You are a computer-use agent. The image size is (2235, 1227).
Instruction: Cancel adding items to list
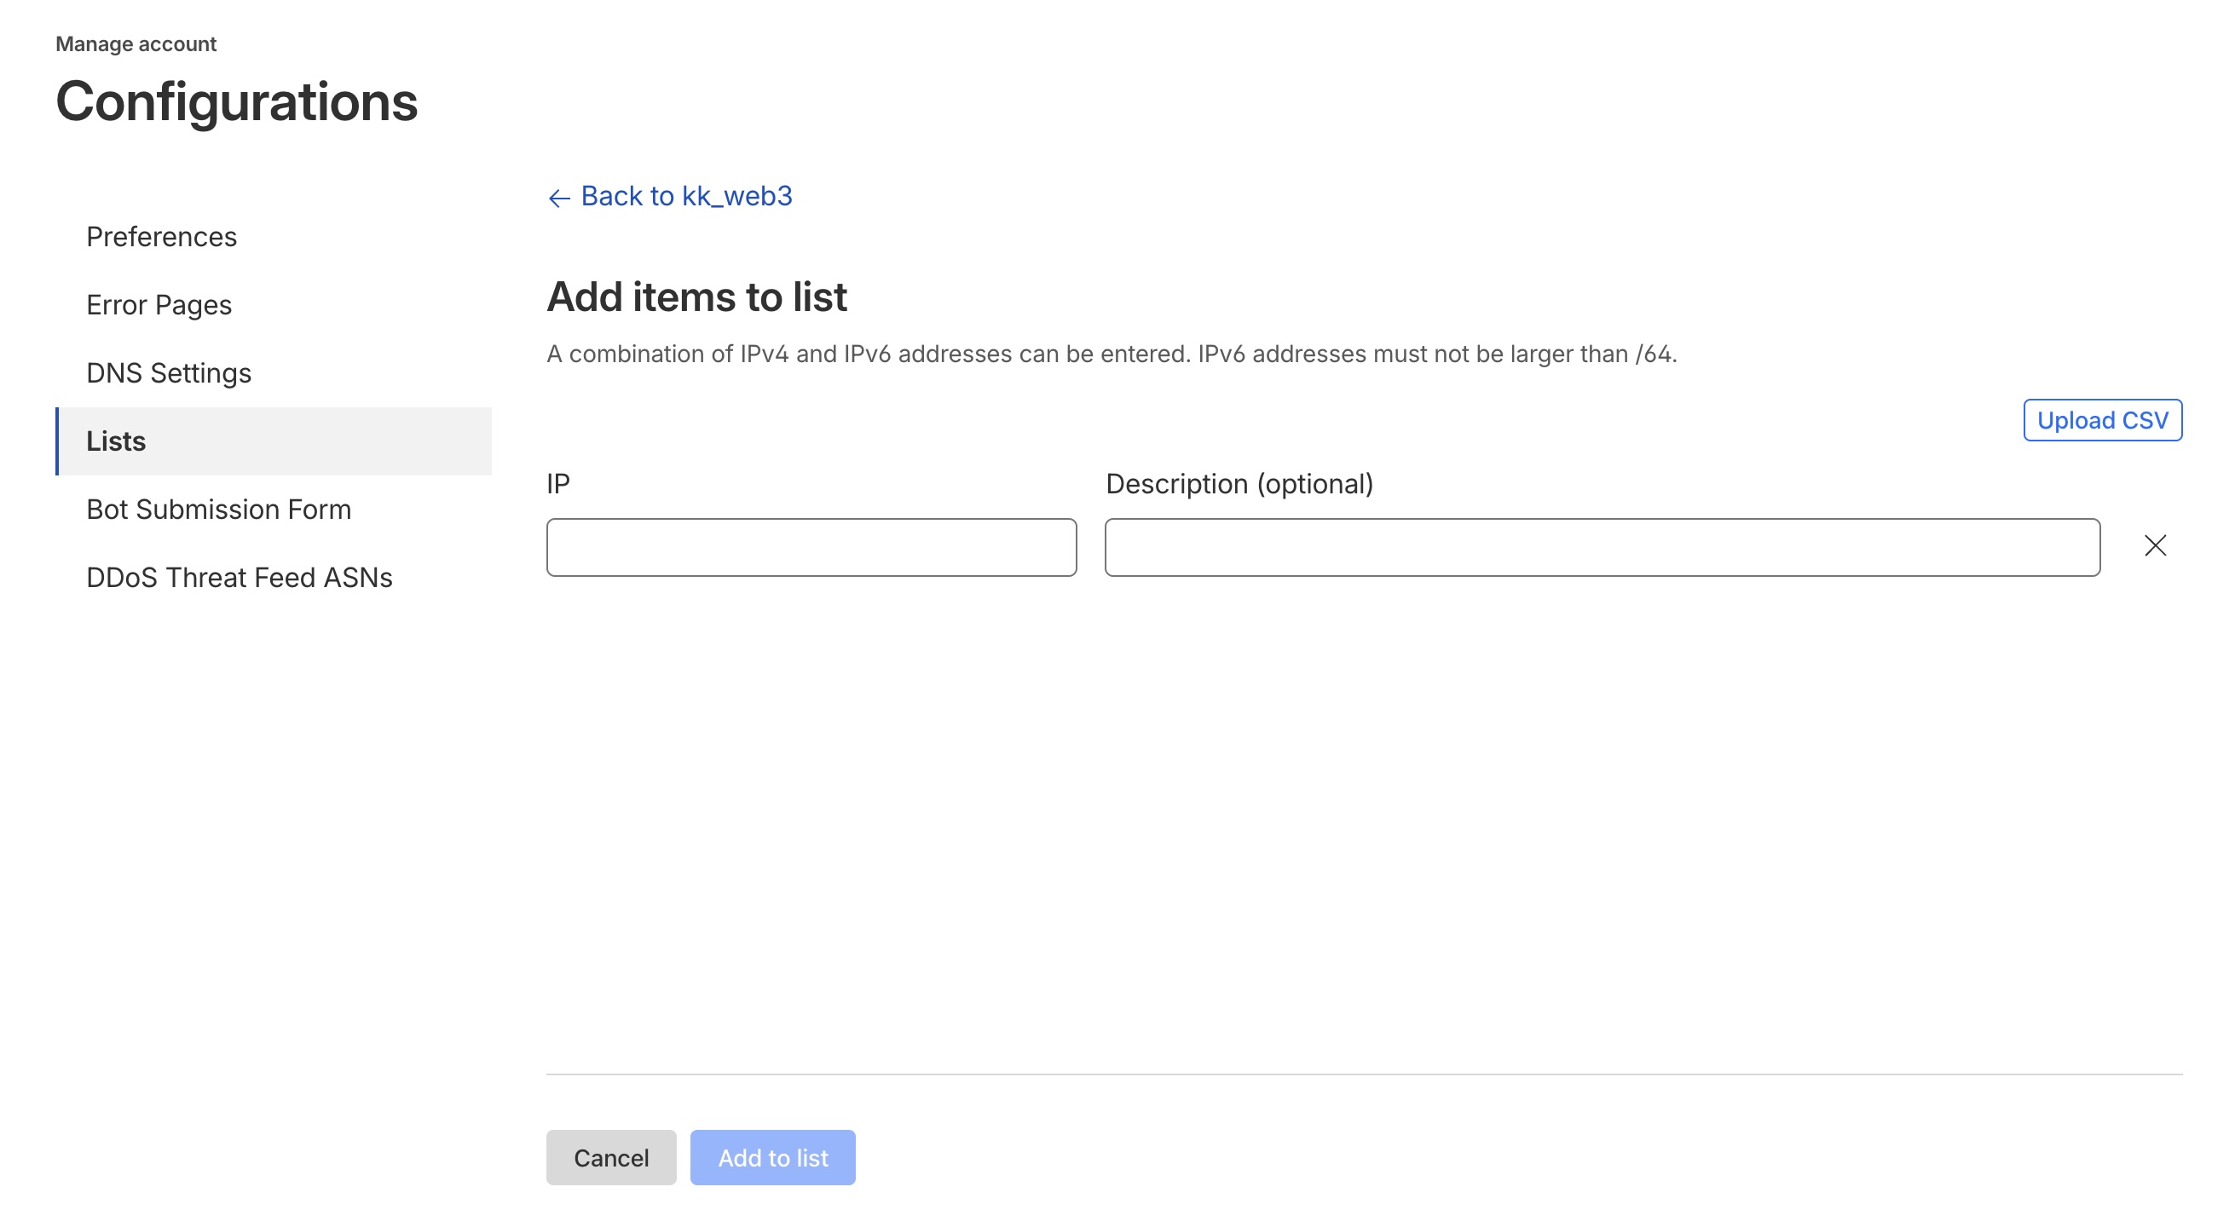coord(611,1158)
